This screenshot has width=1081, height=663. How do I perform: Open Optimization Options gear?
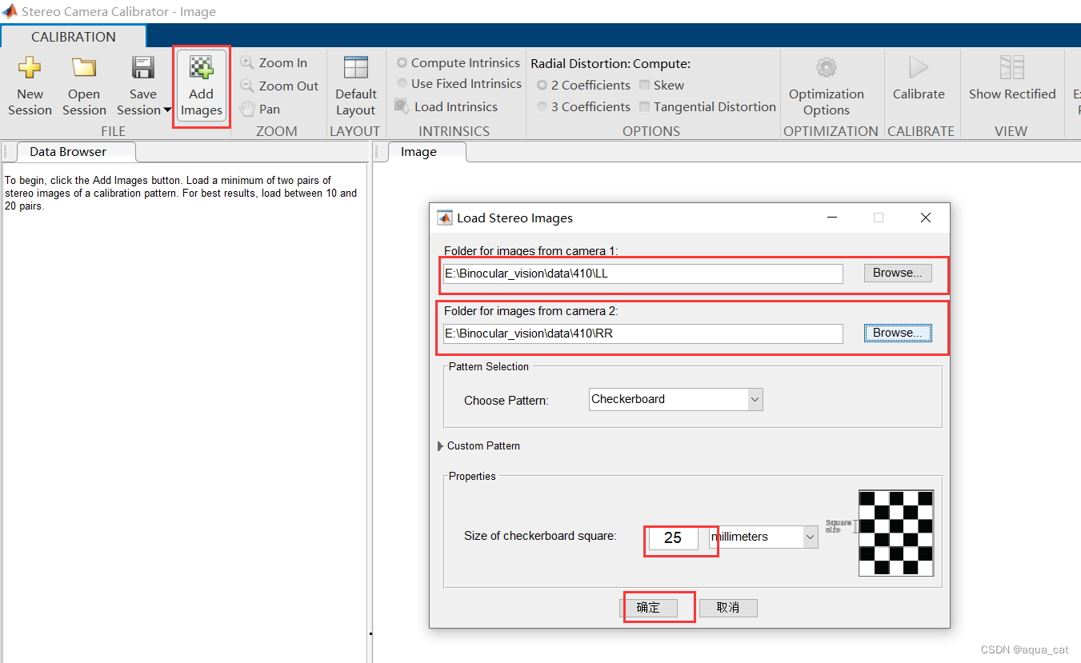pyautogui.click(x=826, y=67)
